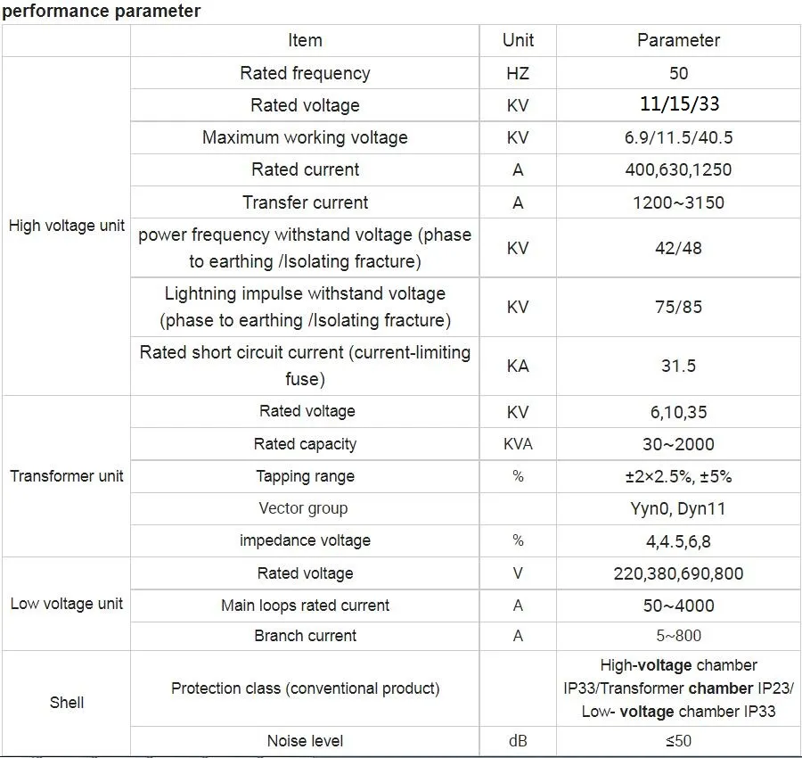802x758 pixels.
Task: Click the '11/15/33' rated voltage value
Action: pos(678,105)
